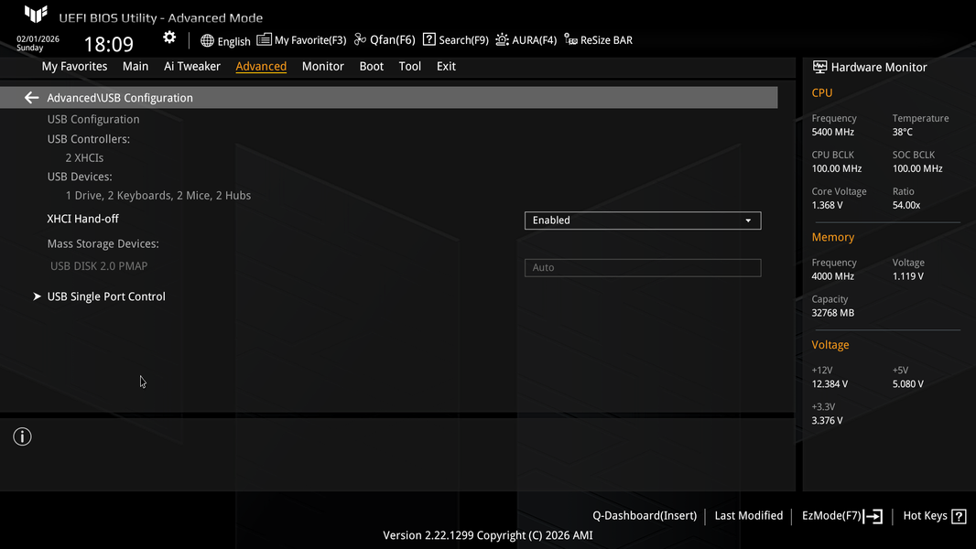Click the Hardware Monitor screen icon
Screen dimensions: 976x549
(x=819, y=67)
